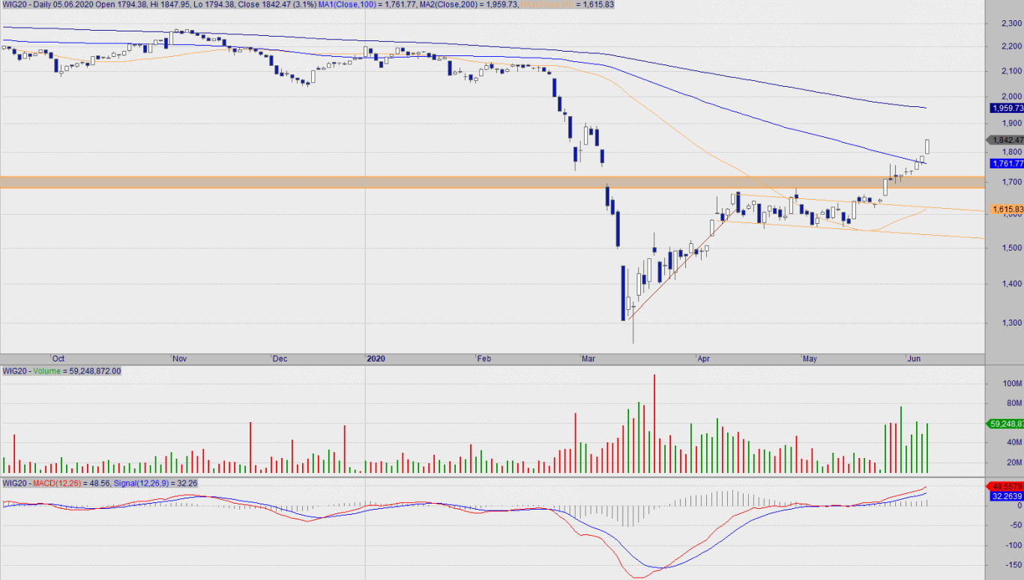The width and height of the screenshot is (1024, 580).
Task: Click the 80M volume axis label
Action: (x=1014, y=403)
